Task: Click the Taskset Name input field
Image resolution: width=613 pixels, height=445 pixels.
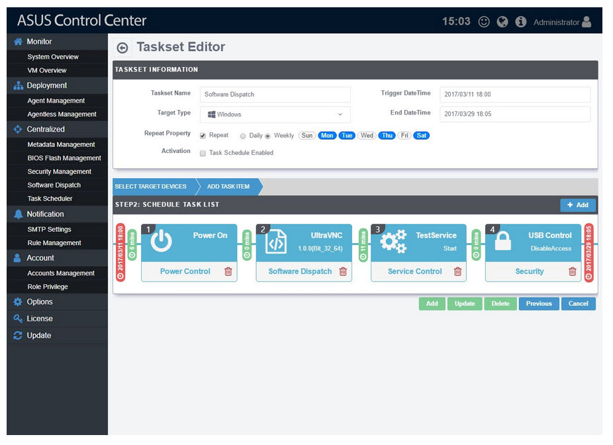Action: (x=275, y=95)
